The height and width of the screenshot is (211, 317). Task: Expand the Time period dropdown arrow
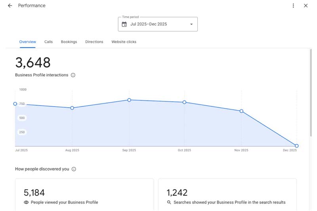click(191, 24)
